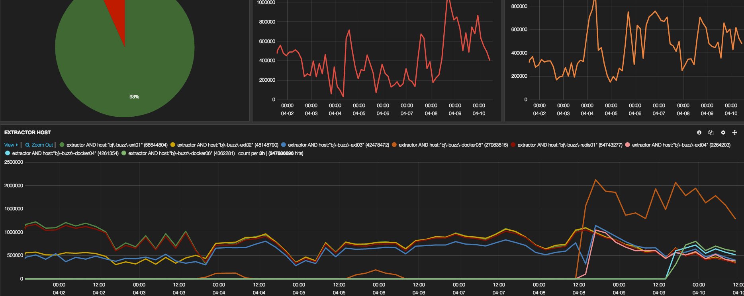Image resolution: width=744 pixels, height=296 pixels.
Task: Click the blue ext03 legend dot
Action: (x=284, y=145)
